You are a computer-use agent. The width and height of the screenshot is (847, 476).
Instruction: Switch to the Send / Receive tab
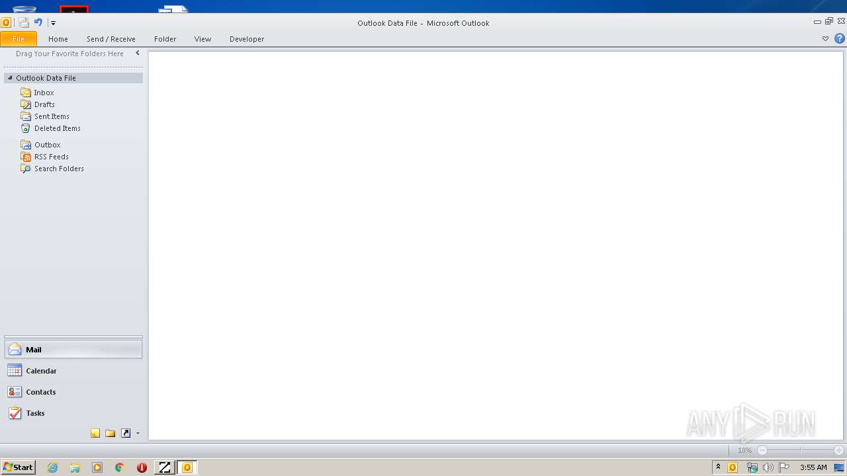click(111, 39)
